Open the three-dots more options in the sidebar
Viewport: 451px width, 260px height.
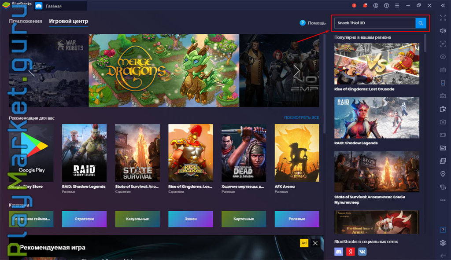443,200
